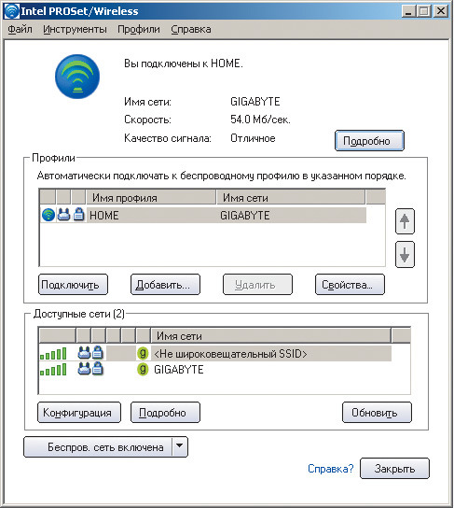The width and height of the screenshot is (454, 508).
Task: Click the Добавить... profile button
Action: click(x=165, y=285)
